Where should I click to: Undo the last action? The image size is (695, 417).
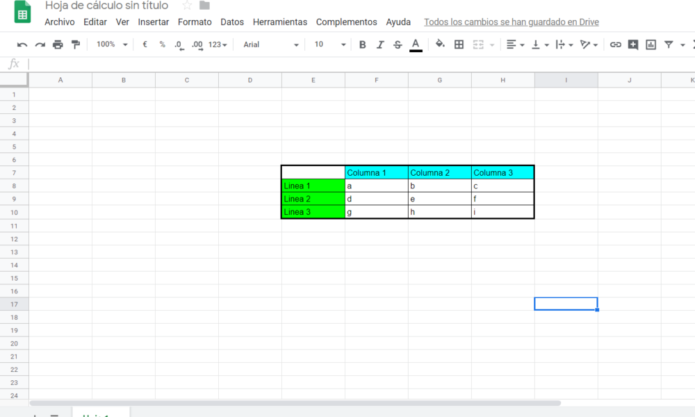(x=22, y=44)
